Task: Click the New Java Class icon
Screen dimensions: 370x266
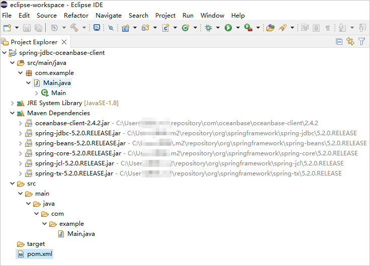Action: click(x=165, y=28)
